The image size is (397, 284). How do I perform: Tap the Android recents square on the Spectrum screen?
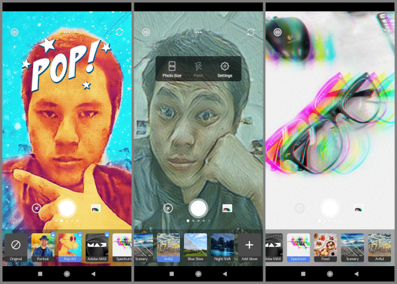[x=303, y=273]
